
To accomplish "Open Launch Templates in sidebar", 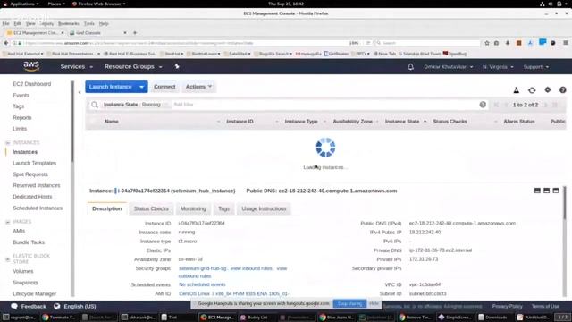I will tap(34, 163).
